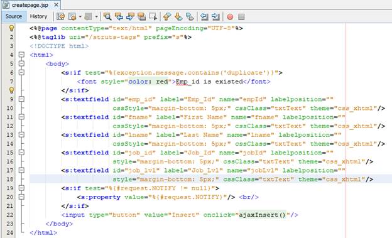
Task: Click lightbulb hint on line 1
Action: [x=11, y=28]
